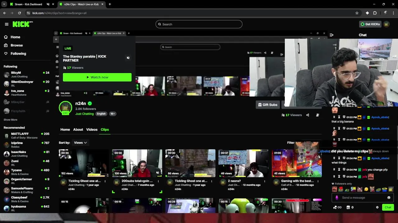Open the emoji picker in the message box

[x=389, y=198]
